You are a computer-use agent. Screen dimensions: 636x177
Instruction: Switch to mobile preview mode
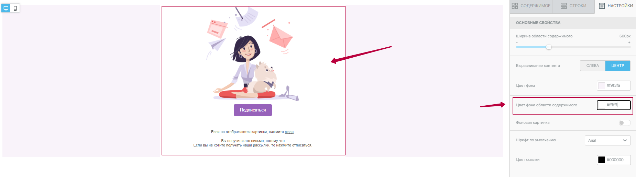(x=15, y=8)
